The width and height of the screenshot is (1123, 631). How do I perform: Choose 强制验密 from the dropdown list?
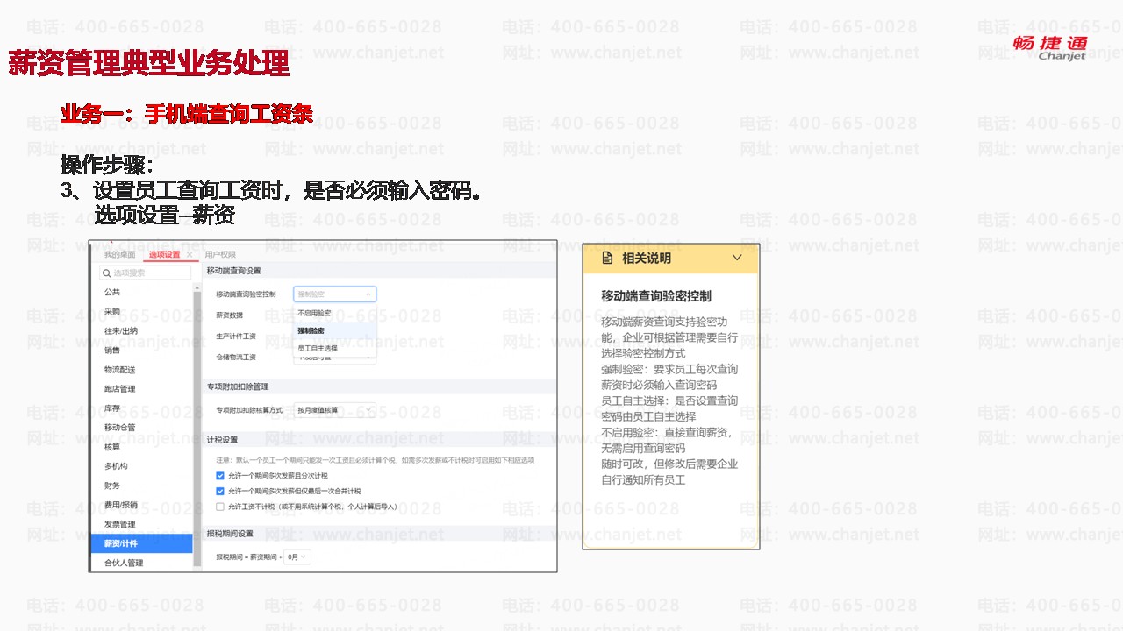point(334,330)
